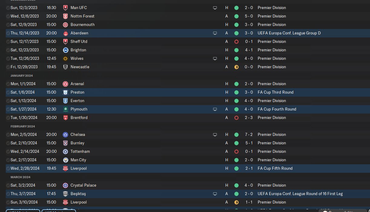Click the Aberdeen club badge icon
This screenshot has height=212, width=370.
pyautogui.click(x=65, y=33)
